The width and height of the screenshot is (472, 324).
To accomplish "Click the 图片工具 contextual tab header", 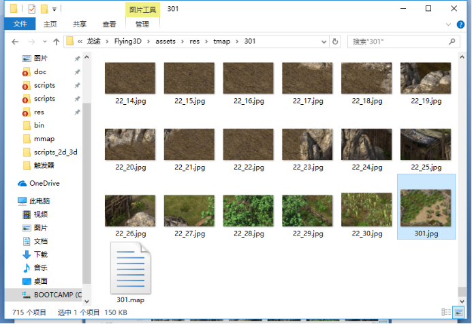I will coord(142,10).
